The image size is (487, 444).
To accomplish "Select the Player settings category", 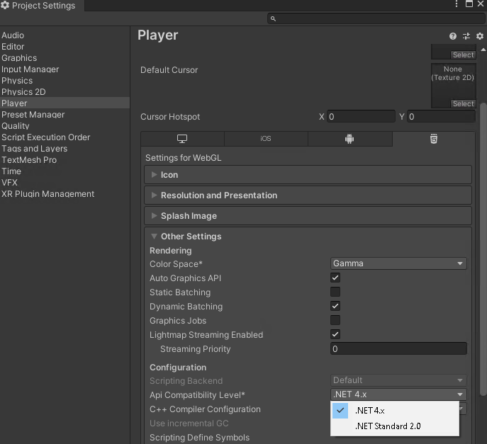I will point(65,103).
